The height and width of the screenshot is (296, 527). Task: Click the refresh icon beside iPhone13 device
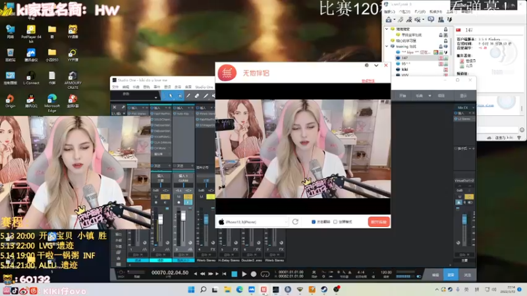tap(295, 222)
